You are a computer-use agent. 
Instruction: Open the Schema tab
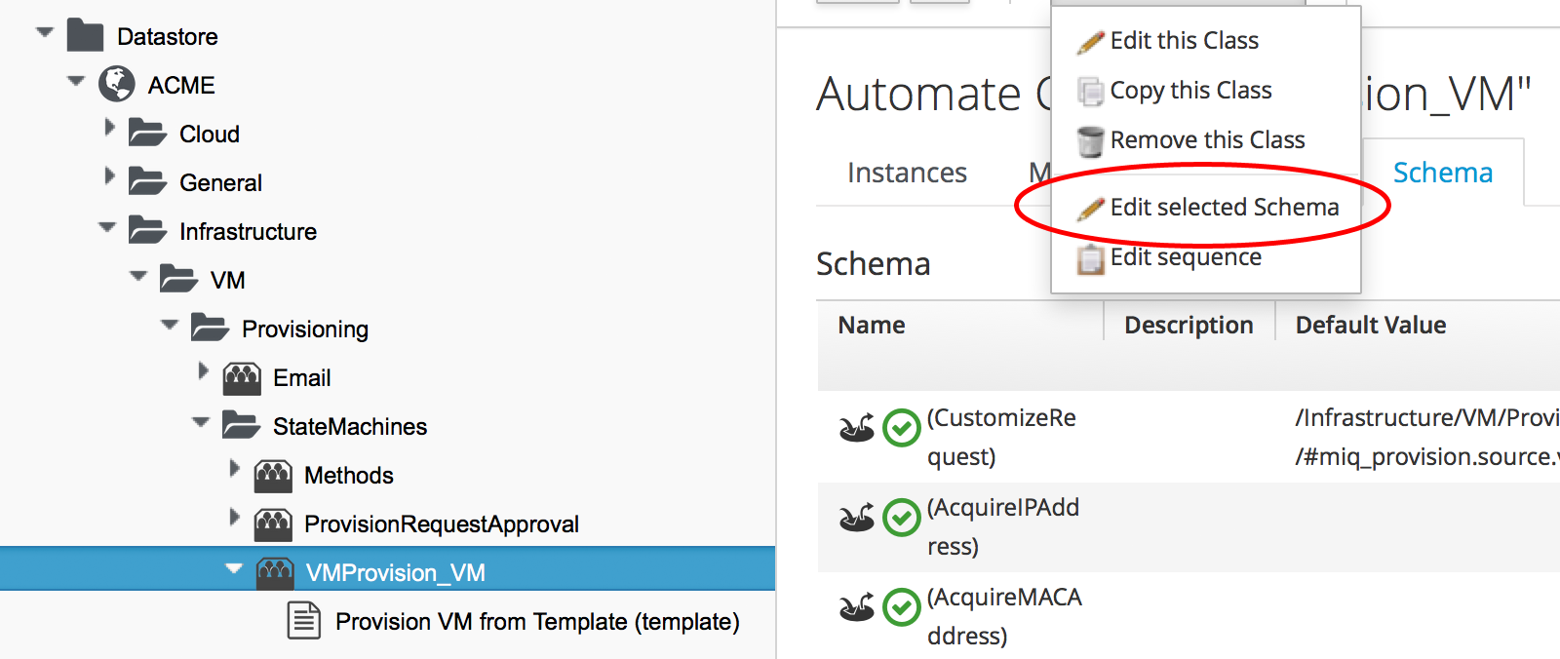pos(1442,173)
